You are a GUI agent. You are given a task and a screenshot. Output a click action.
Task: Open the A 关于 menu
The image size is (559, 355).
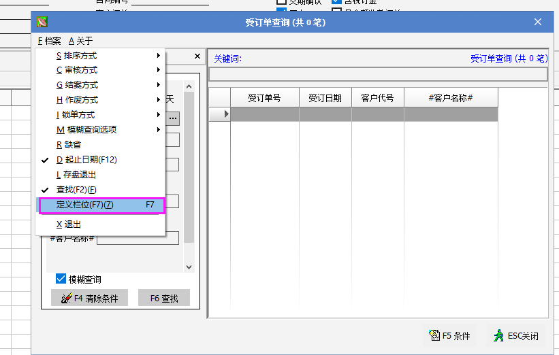pyautogui.click(x=80, y=41)
